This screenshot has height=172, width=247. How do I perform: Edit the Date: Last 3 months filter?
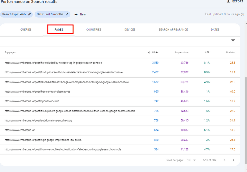67,14
